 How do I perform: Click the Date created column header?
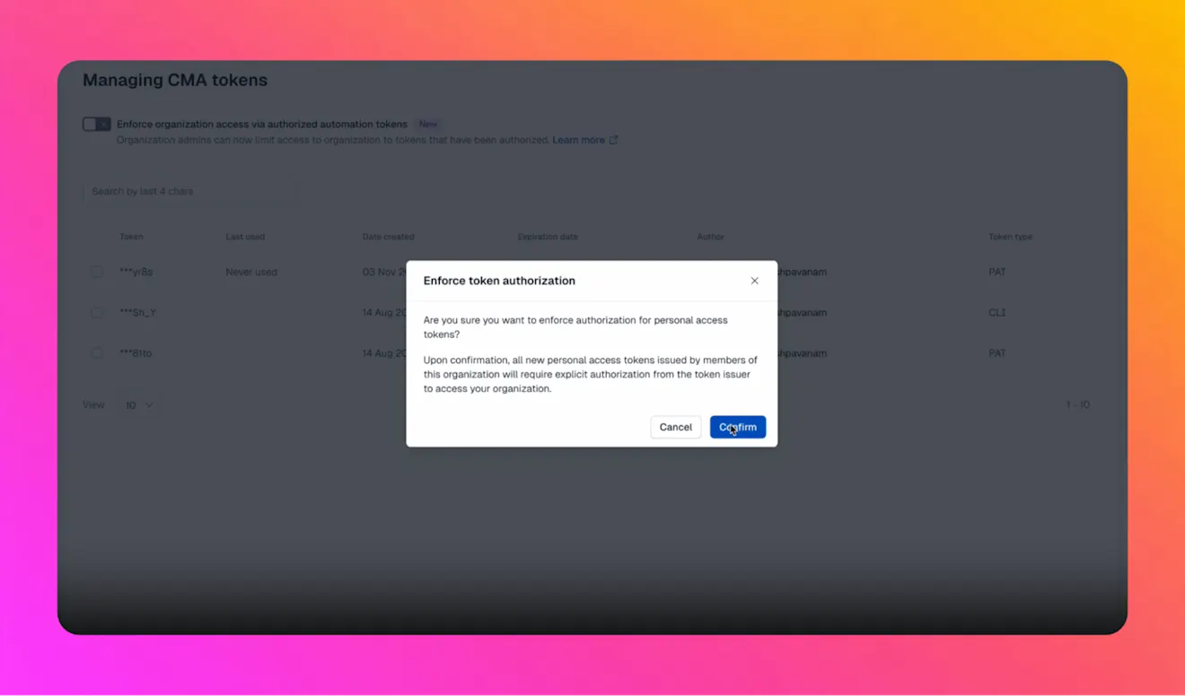pos(388,237)
